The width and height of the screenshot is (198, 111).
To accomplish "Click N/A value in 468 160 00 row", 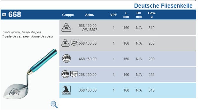I will point(139,59).
